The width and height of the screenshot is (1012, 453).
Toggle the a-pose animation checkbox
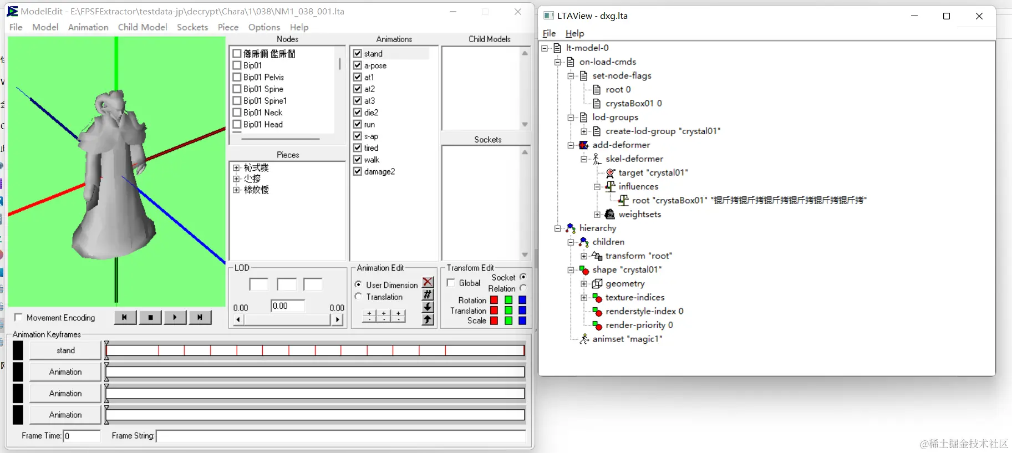pyautogui.click(x=358, y=65)
